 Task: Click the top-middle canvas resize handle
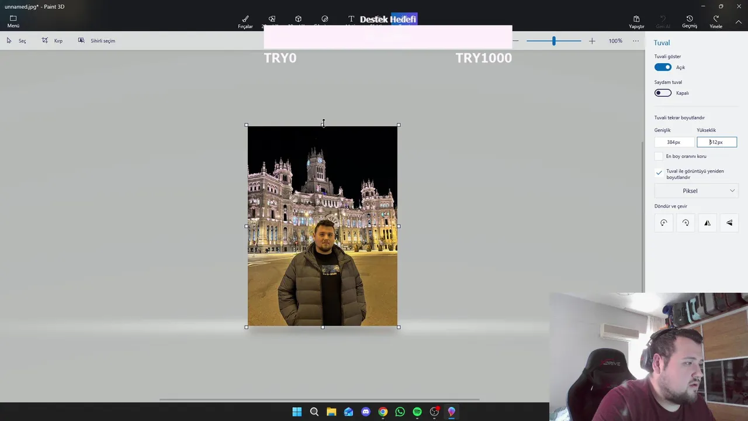pos(323,125)
